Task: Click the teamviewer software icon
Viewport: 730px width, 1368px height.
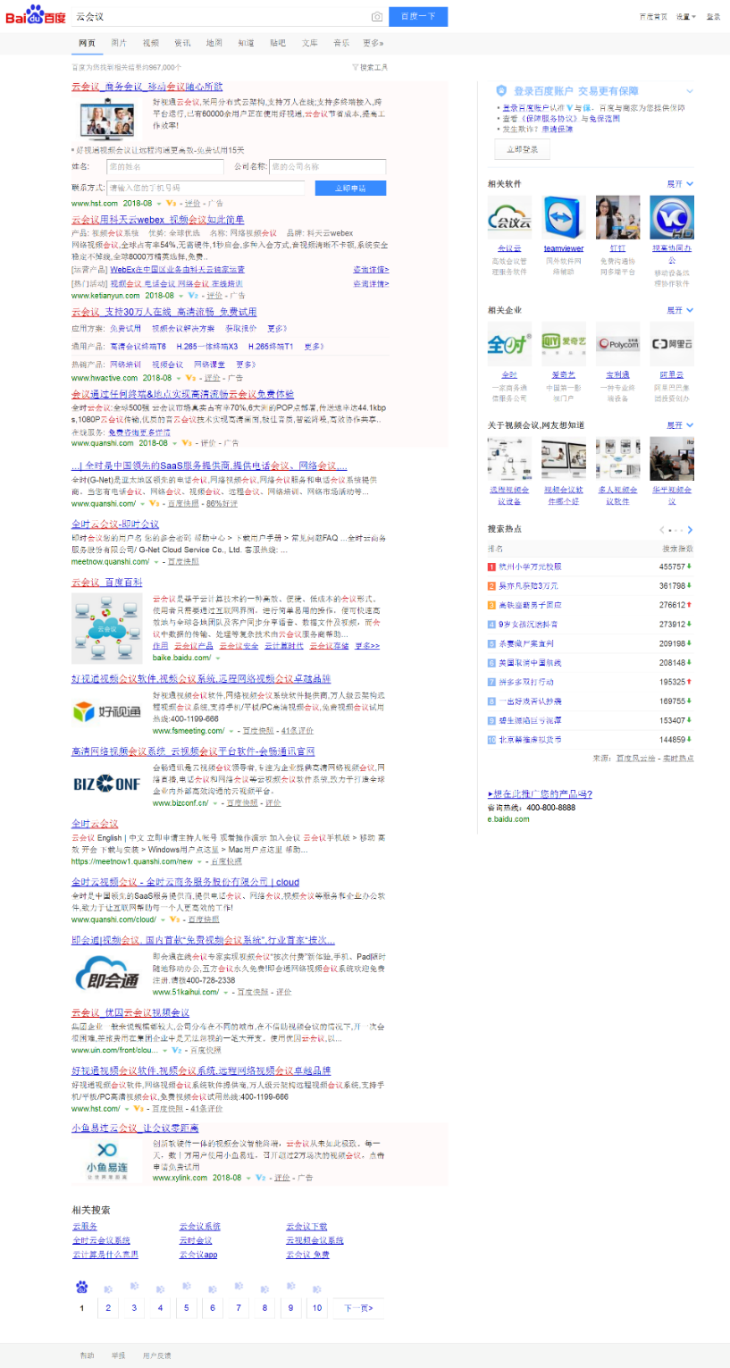Action: click(564, 217)
